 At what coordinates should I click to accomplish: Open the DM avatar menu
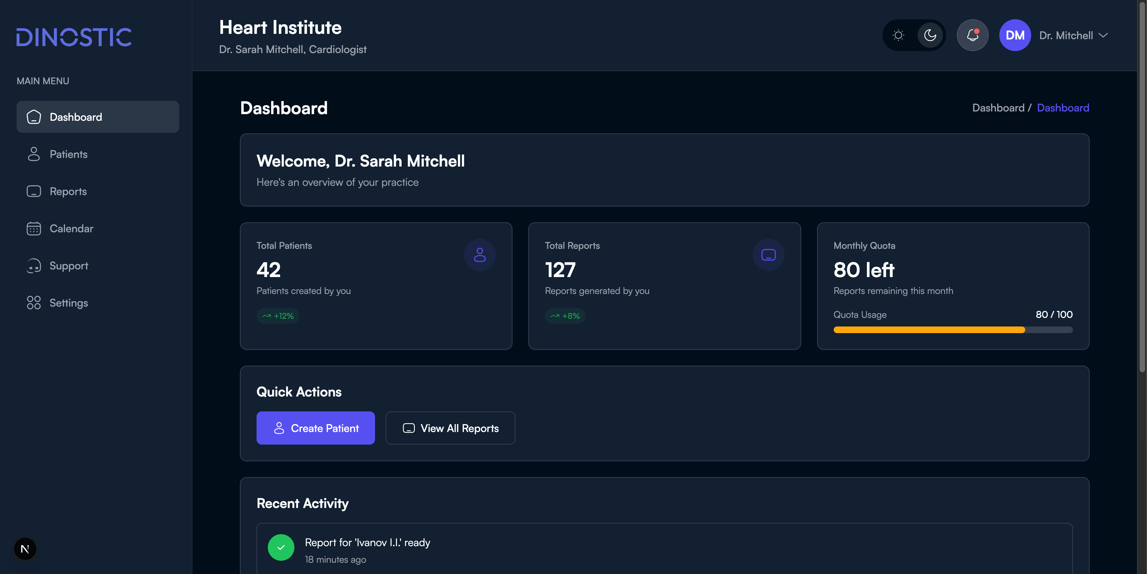(x=1015, y=35)
